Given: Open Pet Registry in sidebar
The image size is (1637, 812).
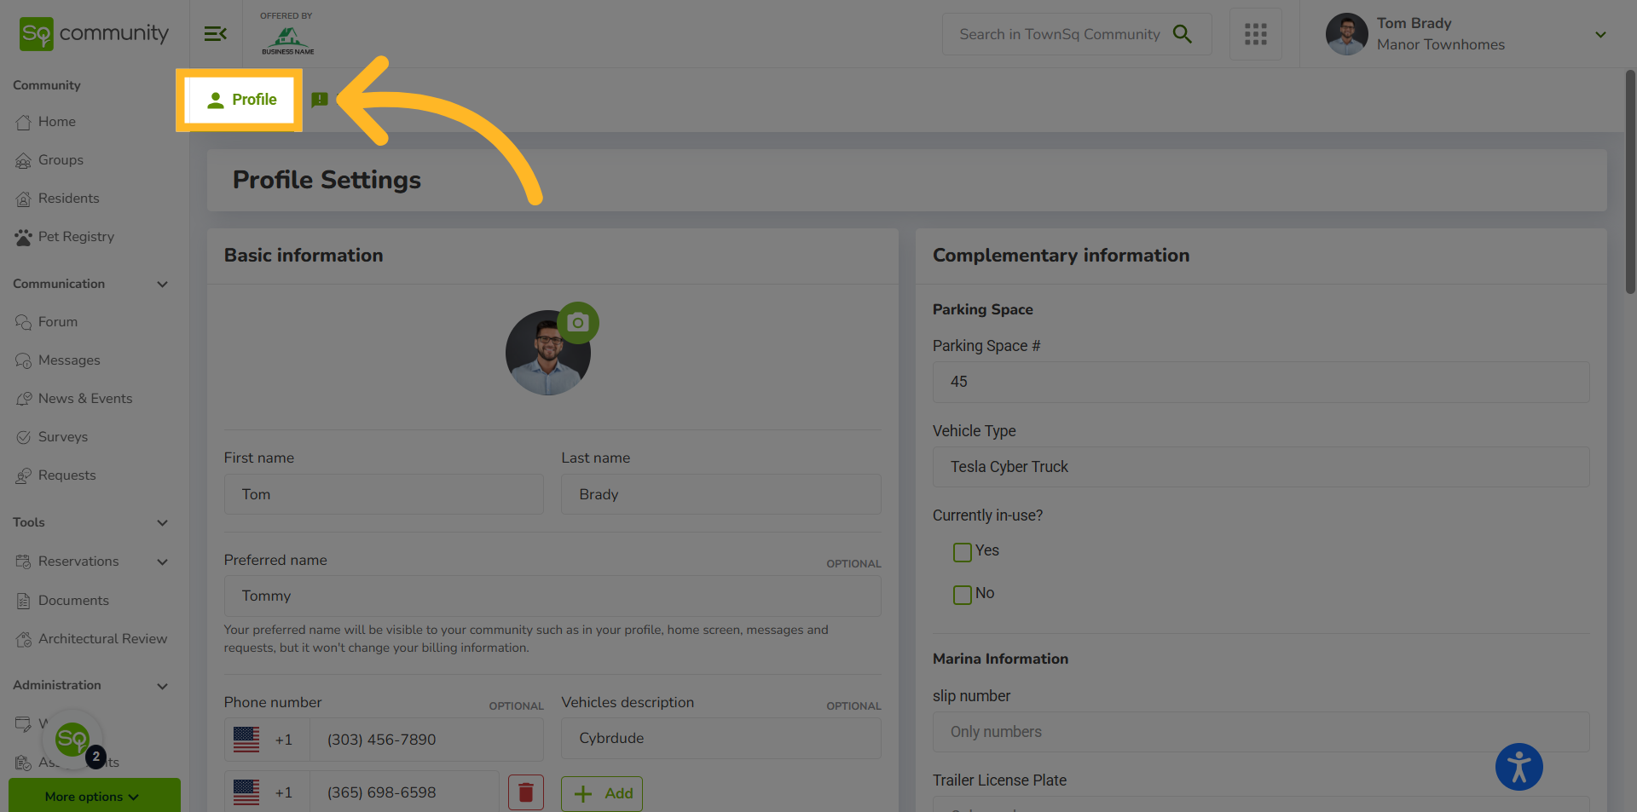Looking at the screenshot, I should click(x=76, y=237).
